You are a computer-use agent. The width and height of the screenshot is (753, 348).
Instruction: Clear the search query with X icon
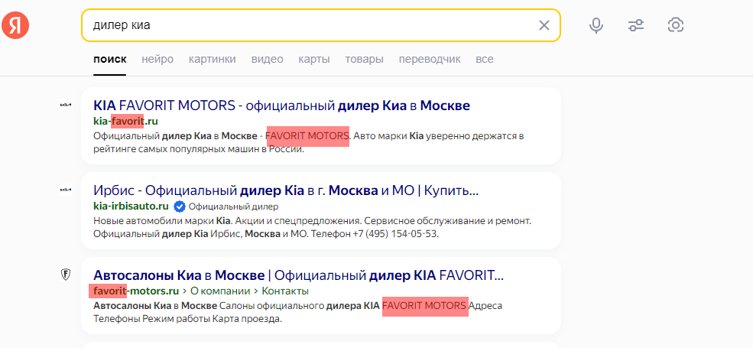pyautogui.click(x=544, y=25)
